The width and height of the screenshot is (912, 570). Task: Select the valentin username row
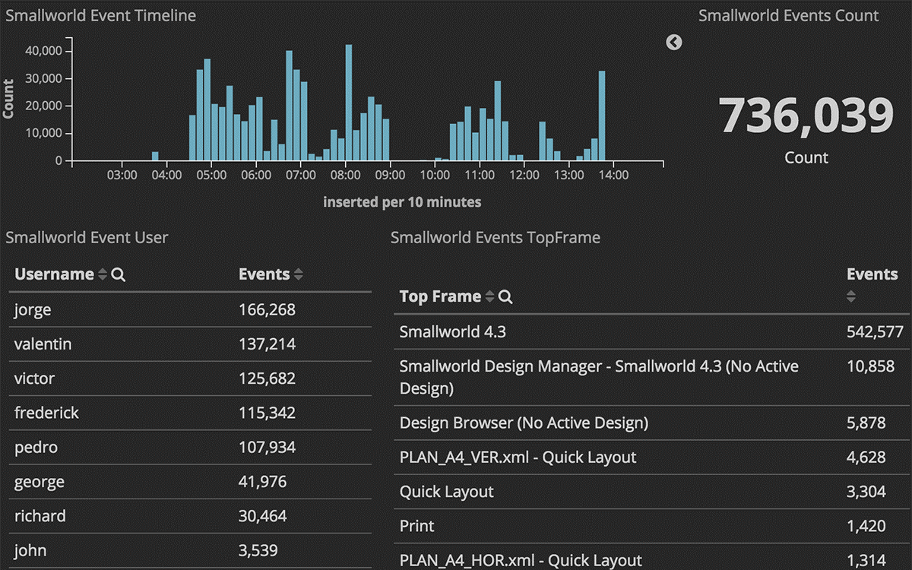tap(190, 344)
